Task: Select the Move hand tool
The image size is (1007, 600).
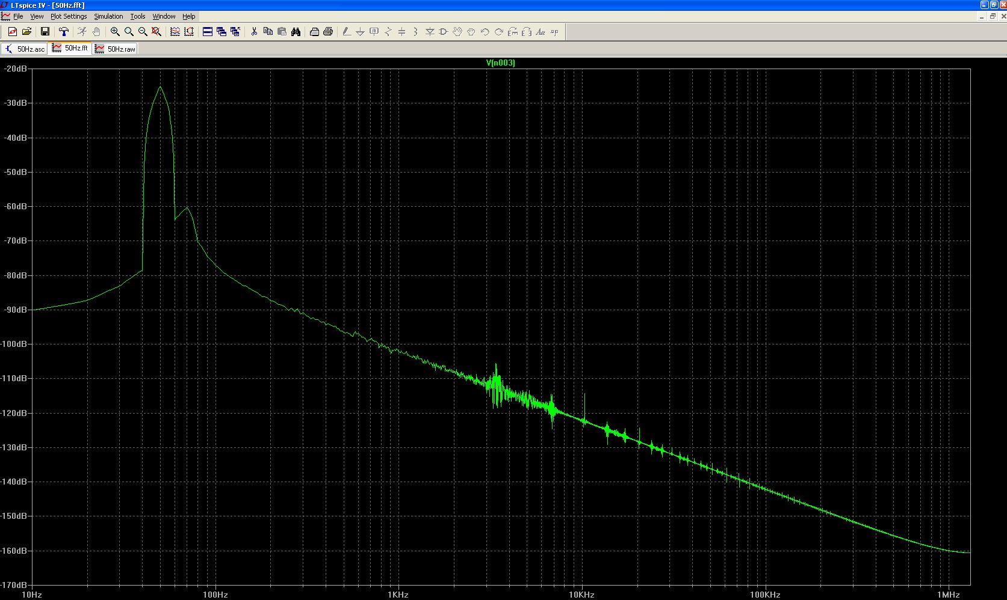Action: click(457, 32)
